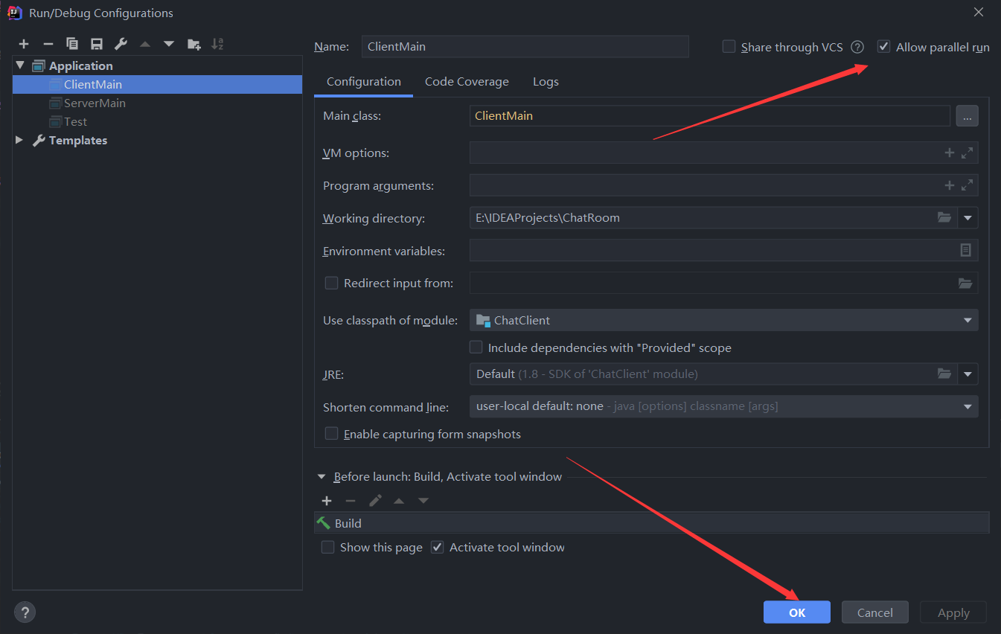Enable Share through VCS checkbox
This screenshot has height=634, width=1001.
[729, 47]
